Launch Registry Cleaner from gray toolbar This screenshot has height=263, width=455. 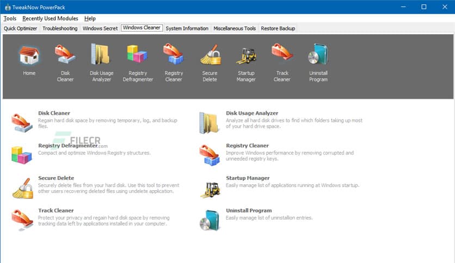(x=174, y=54)
